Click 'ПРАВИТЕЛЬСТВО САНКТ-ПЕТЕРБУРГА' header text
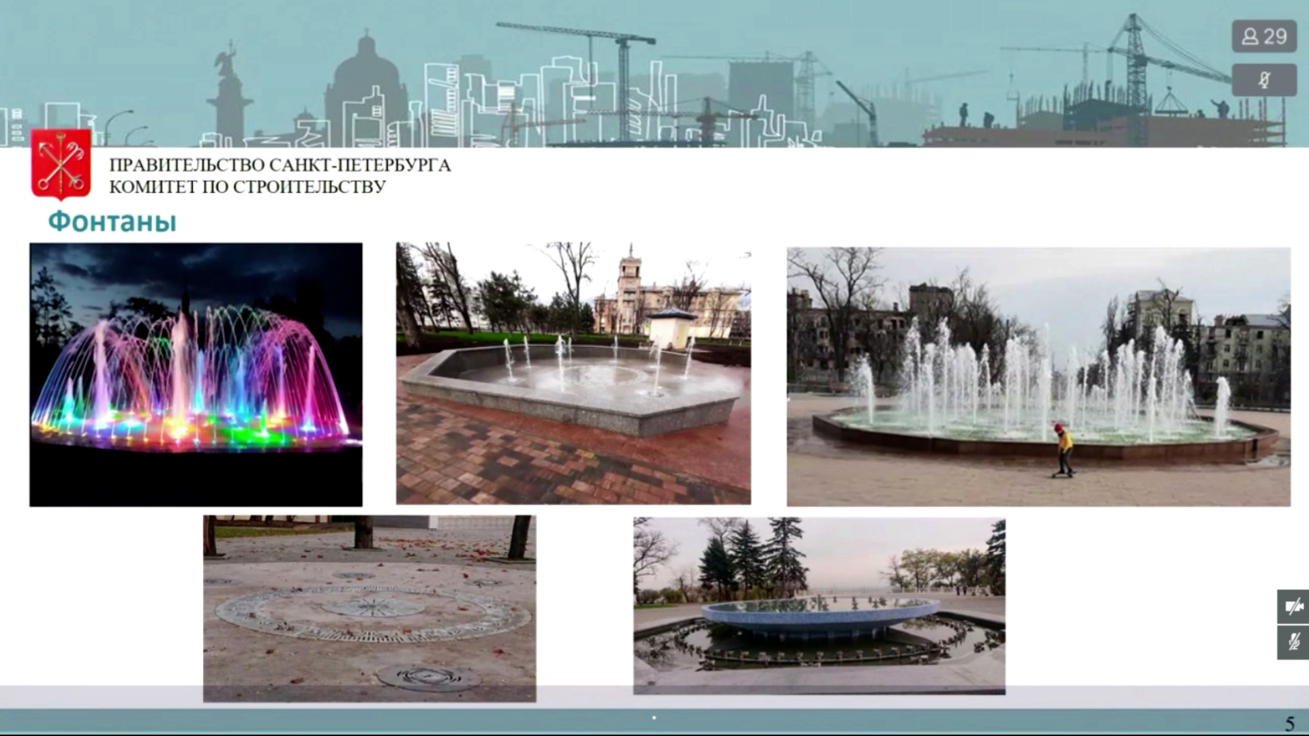Viewport: 1309px width, 736px height. click(280, 165)
